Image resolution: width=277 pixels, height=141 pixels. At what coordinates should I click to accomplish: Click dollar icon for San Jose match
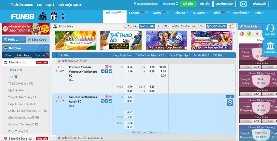pos(107,101)
